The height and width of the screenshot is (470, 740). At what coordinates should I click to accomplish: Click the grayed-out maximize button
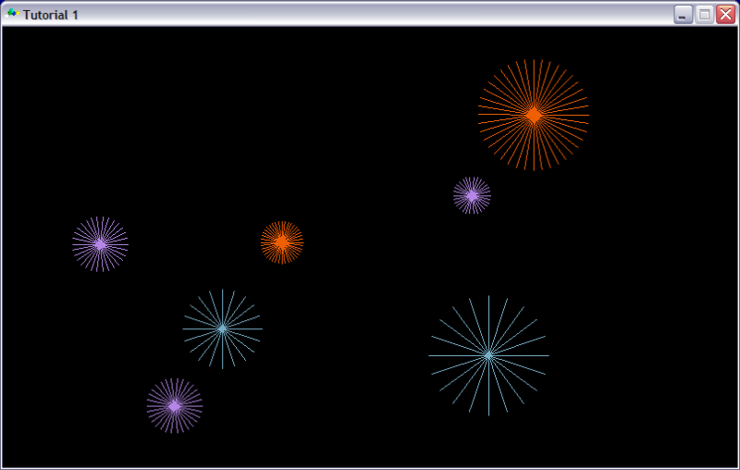pyautogui.click(x=704, y=15)
